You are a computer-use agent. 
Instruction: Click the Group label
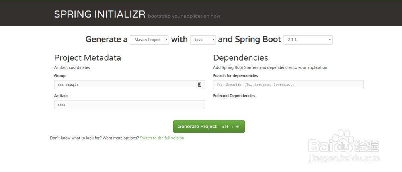60,76
